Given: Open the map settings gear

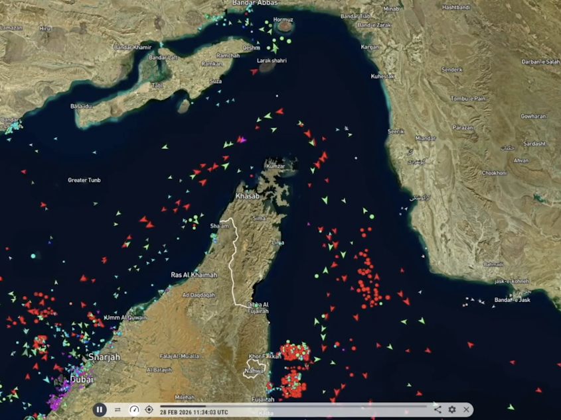Looking at the screenshot, I should click(x=452, y=409).
